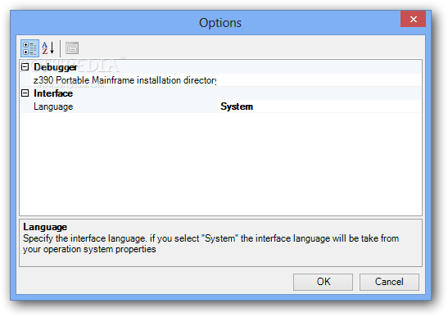Close the Options window
448x317 pixels.
point(413,19)
